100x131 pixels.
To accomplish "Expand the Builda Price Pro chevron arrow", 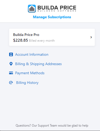I will coord(91,37).
